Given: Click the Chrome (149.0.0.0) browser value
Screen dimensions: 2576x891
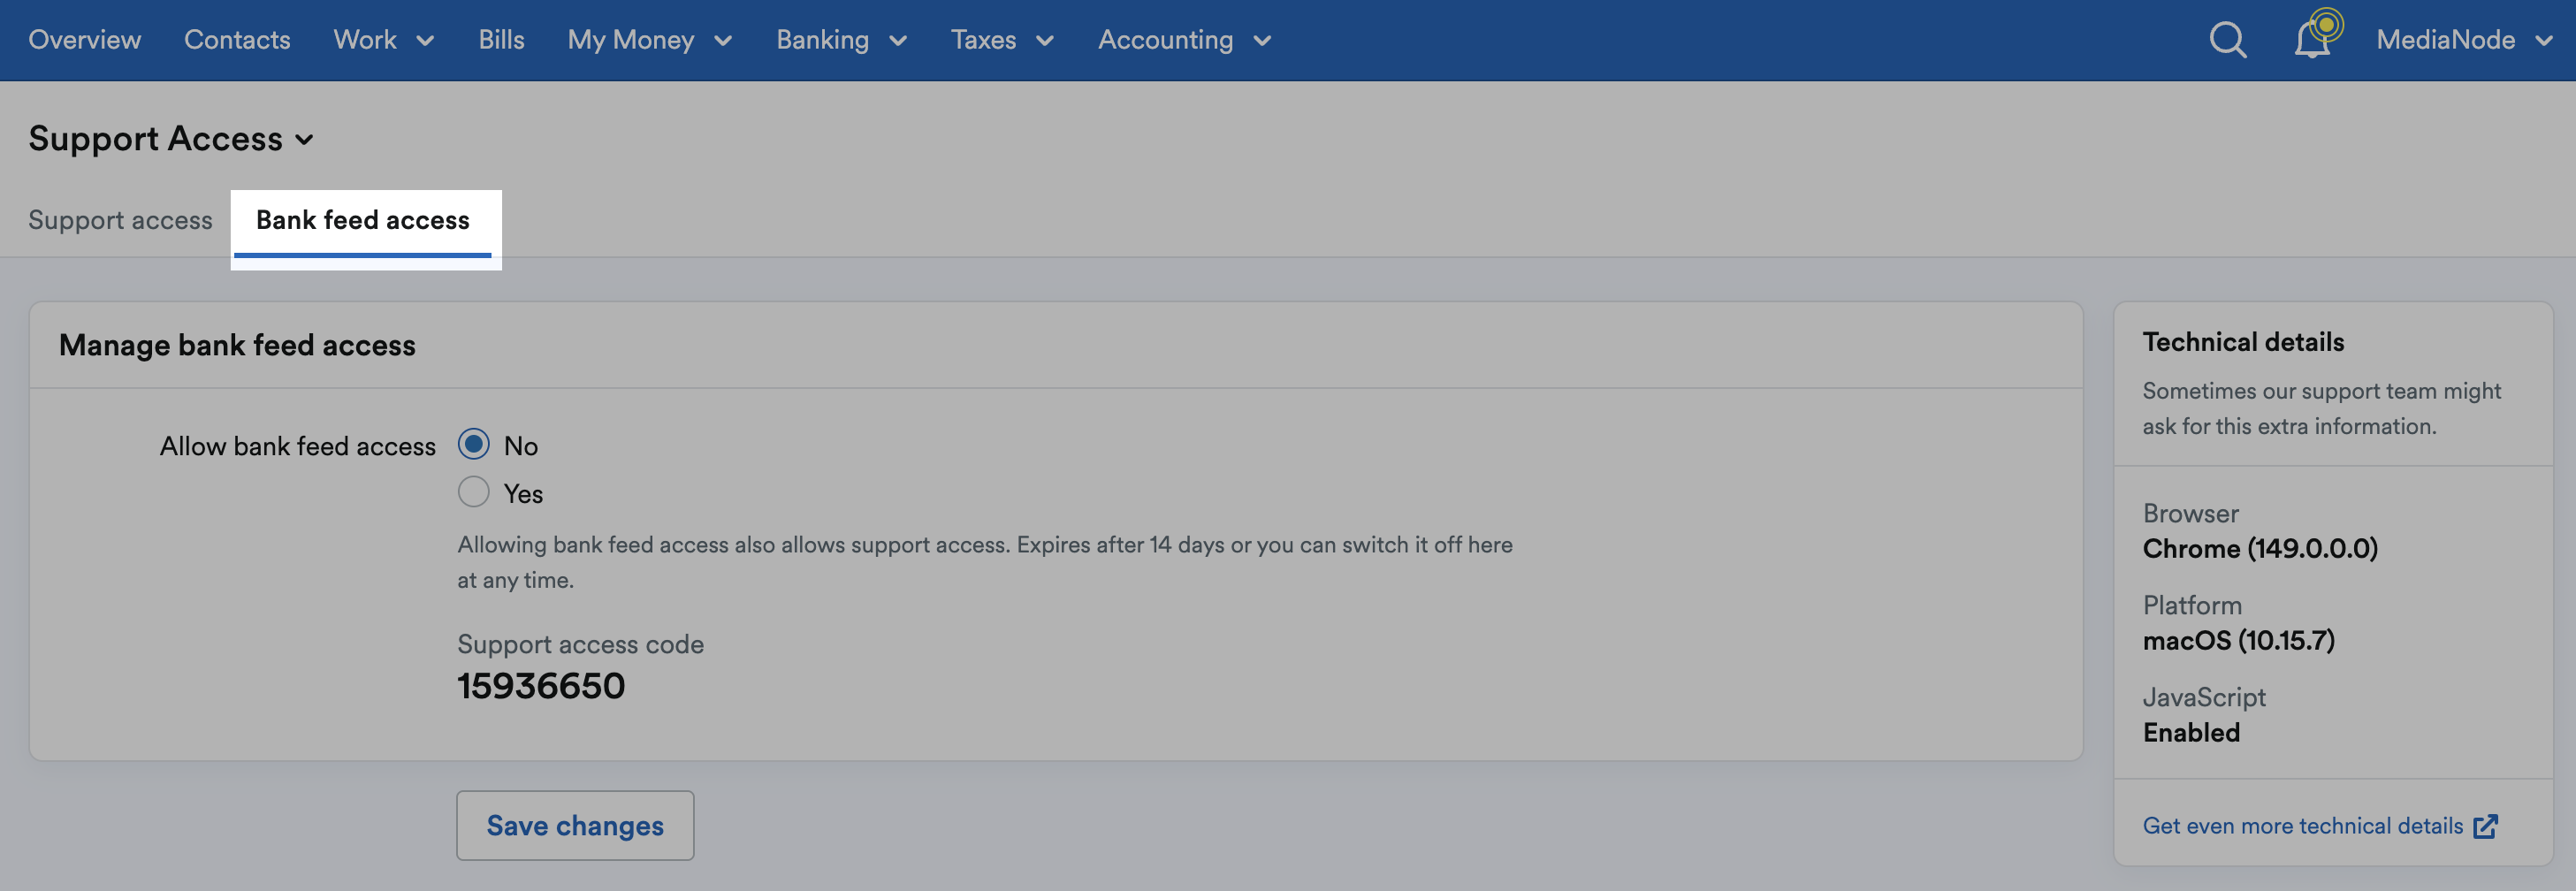Looking at the screenshot, I should pyautogui.click(x=2260, y=548).
